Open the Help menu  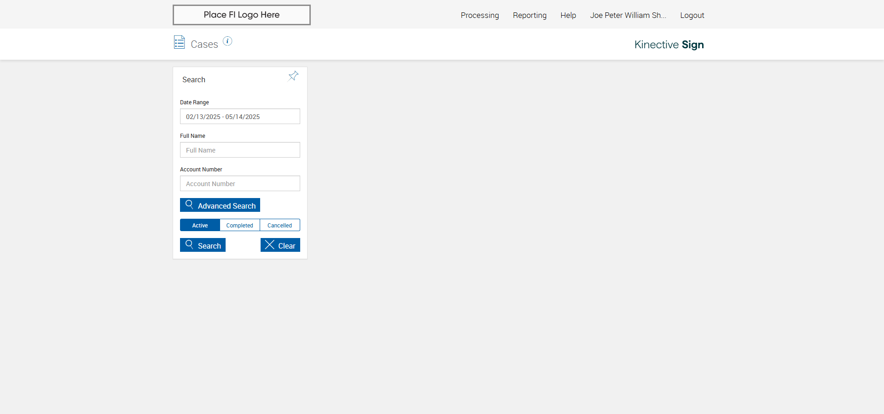click(x=568, y=15)
